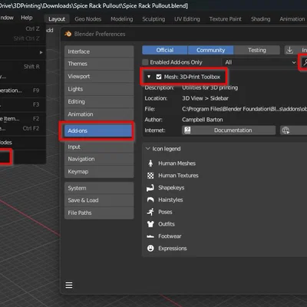Collapse the Icon legend panel
The height and width of the screenshot is (307, 307).
coord(147,149)
